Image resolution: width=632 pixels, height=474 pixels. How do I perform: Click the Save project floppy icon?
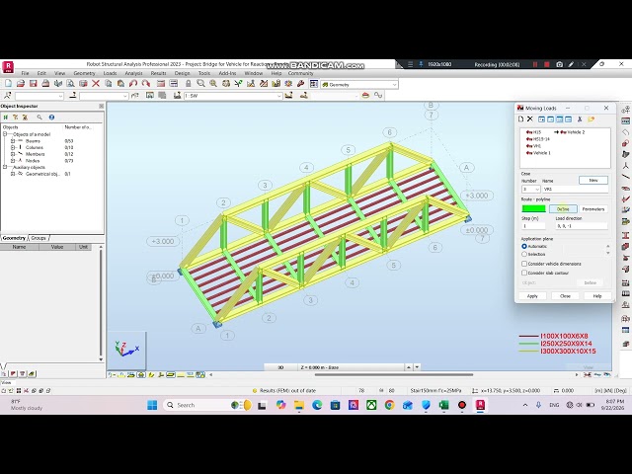tap(33, 84)
